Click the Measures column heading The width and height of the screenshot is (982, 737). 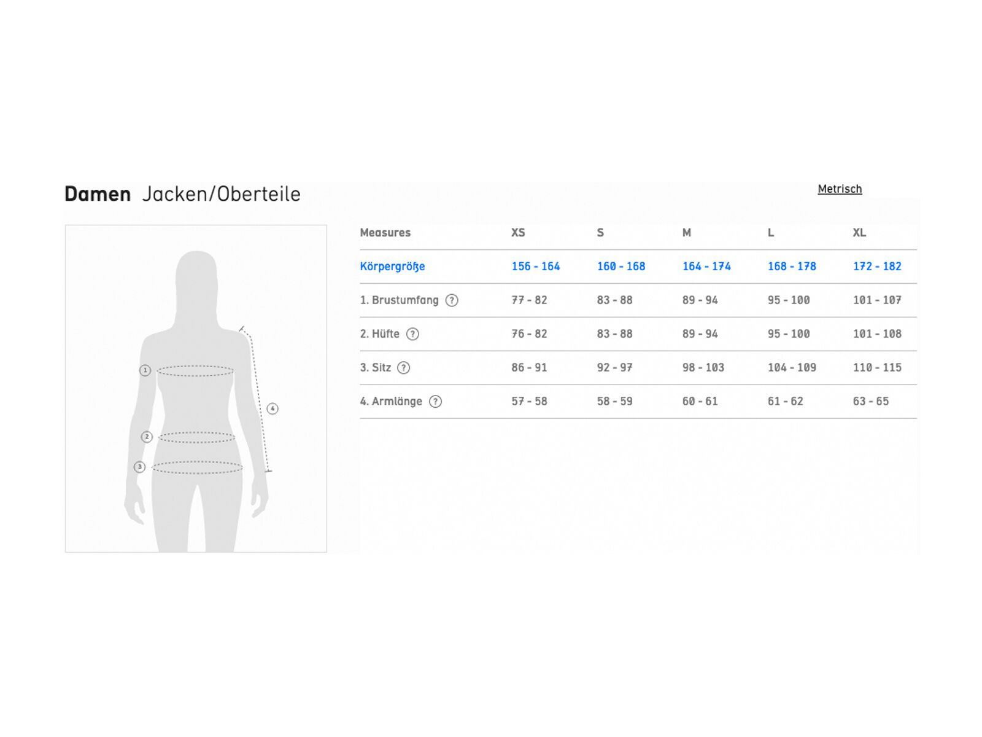click(385, 233)
